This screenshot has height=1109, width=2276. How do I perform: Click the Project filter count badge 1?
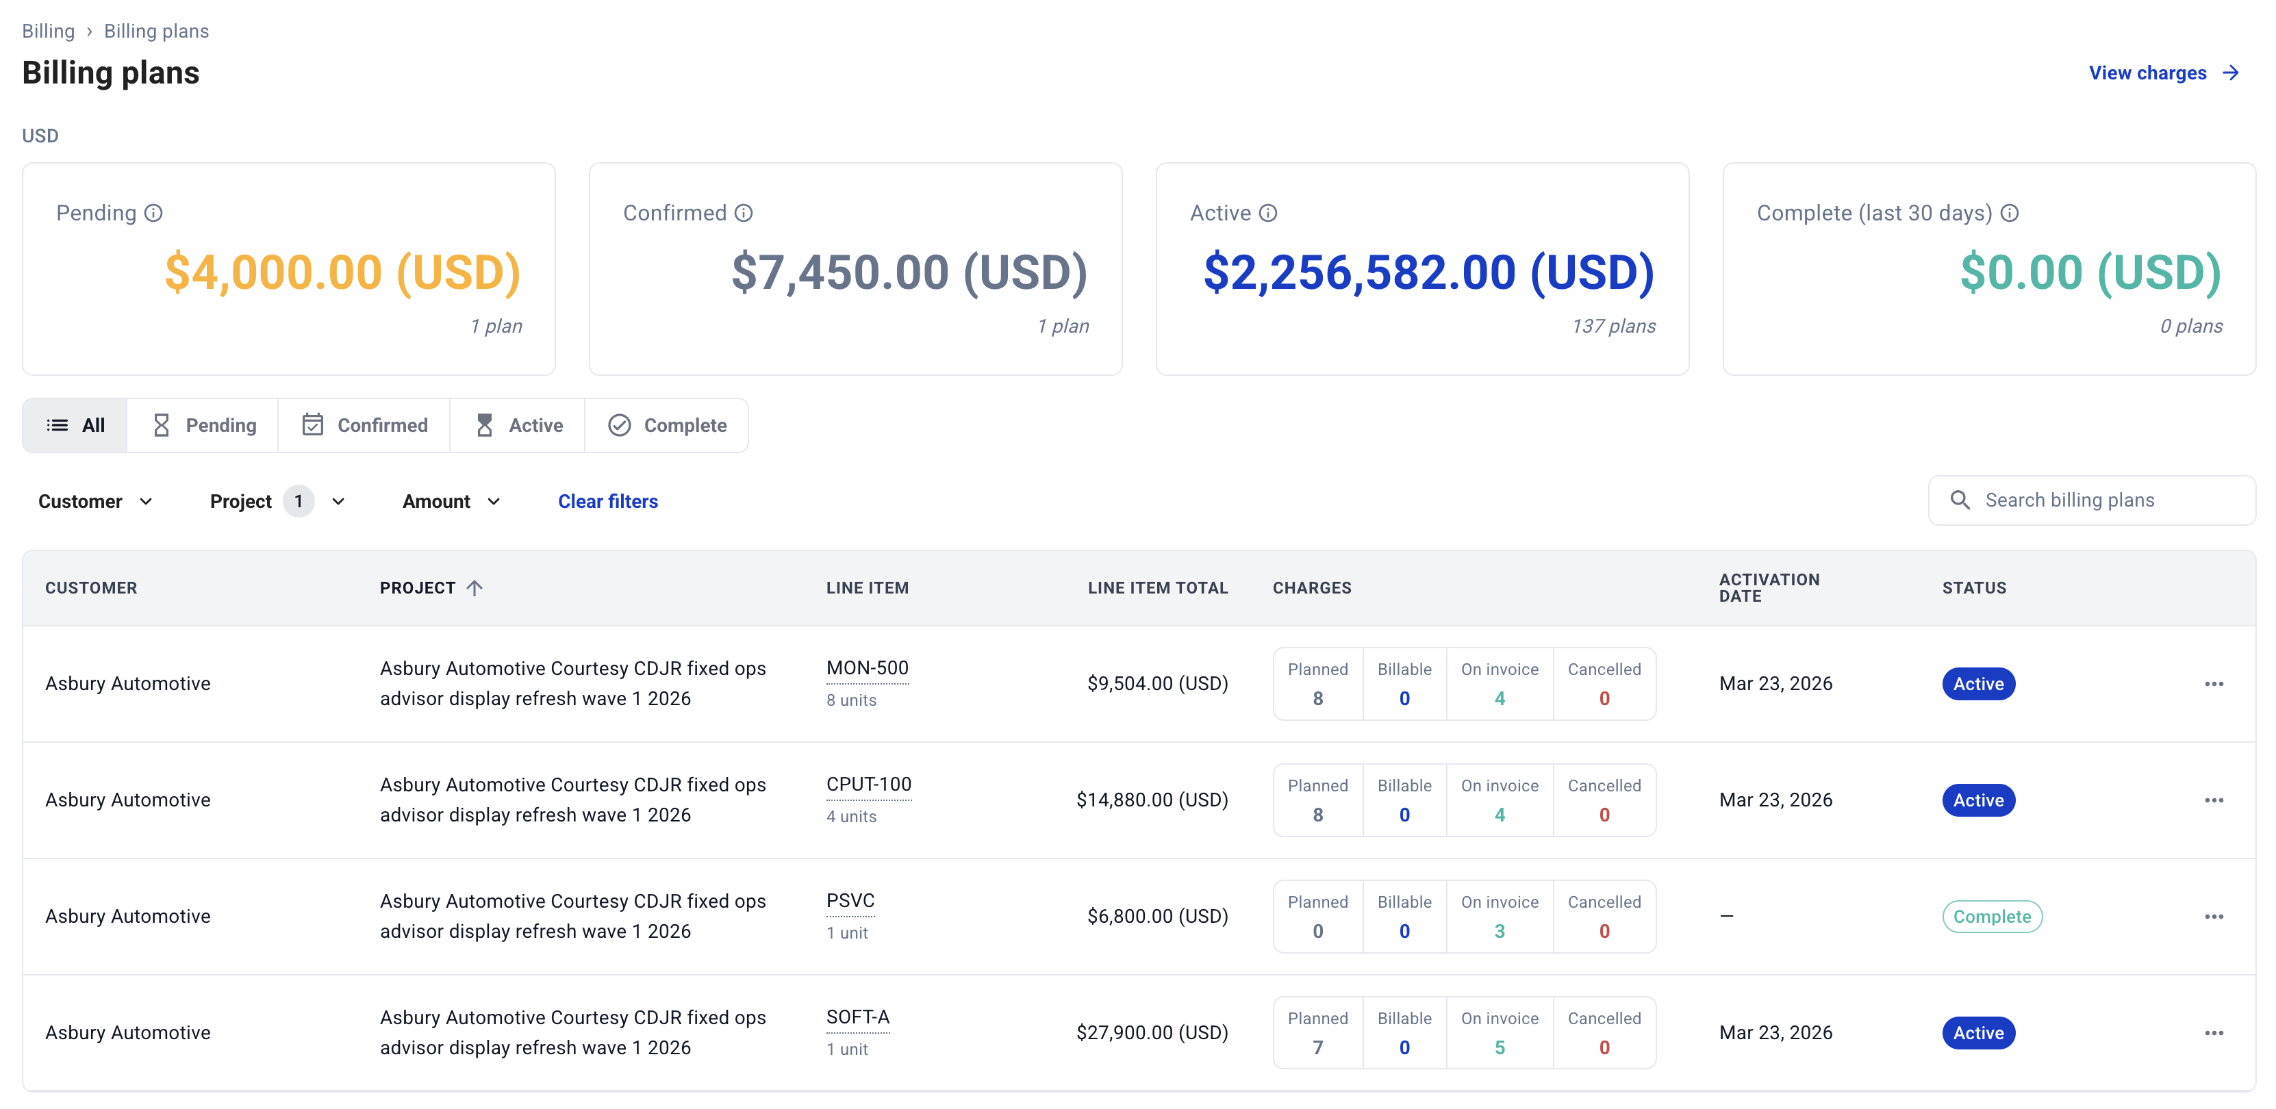pyautogui.click(x=299, y=502)
